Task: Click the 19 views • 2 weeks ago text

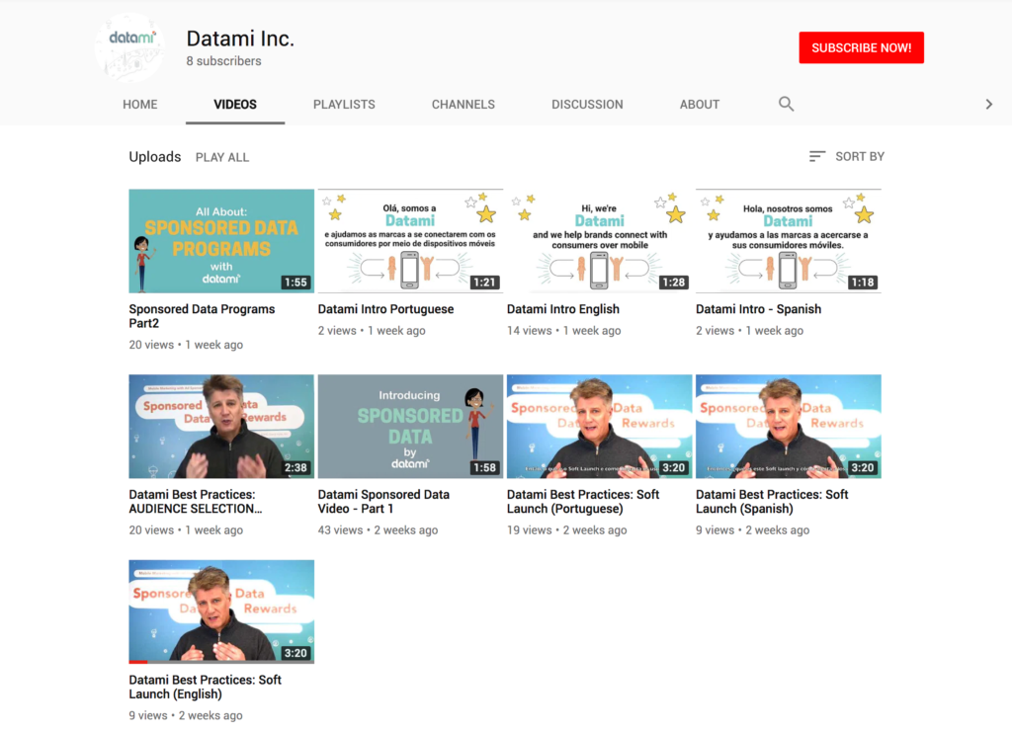Action: 566,529
